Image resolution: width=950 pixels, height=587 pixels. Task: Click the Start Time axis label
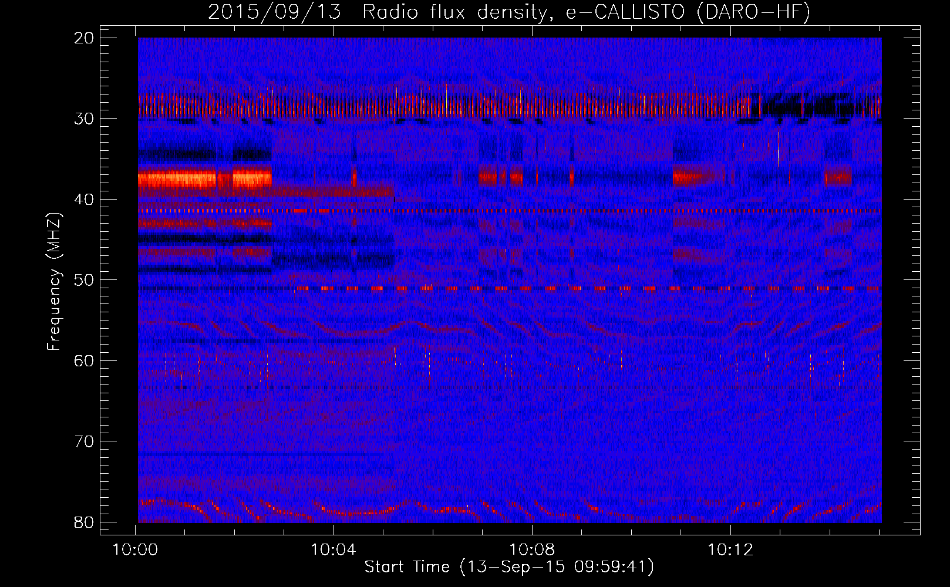coord(509,566)
